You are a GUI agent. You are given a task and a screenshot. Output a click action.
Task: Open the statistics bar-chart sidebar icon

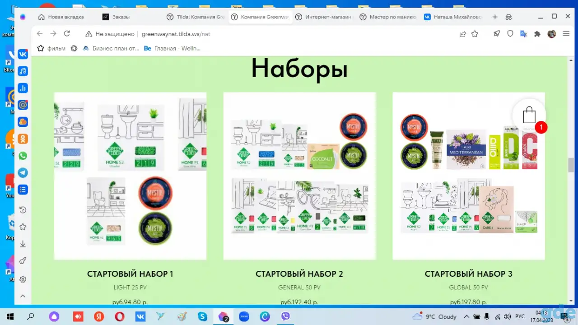pyautogui.click(x=23, y=88)
